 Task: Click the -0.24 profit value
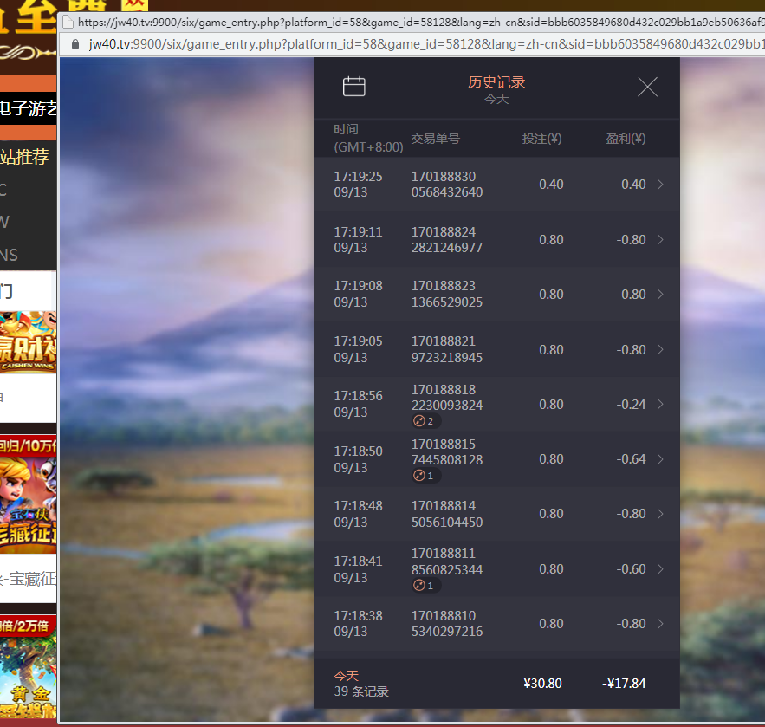[x=631, y=405]
